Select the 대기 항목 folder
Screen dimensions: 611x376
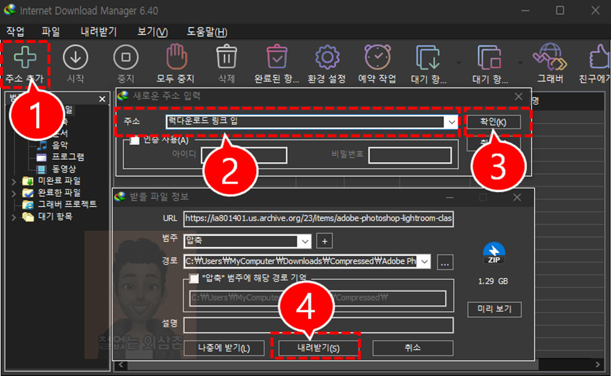(x=55, y=217)
